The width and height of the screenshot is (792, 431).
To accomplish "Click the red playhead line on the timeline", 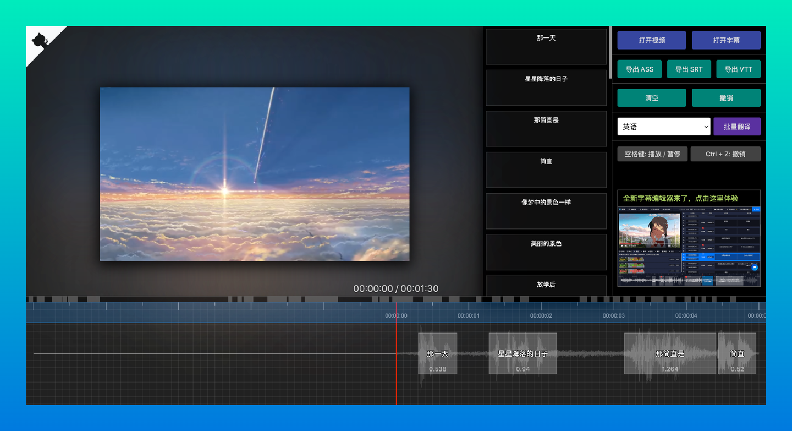I will pos(396,353).
